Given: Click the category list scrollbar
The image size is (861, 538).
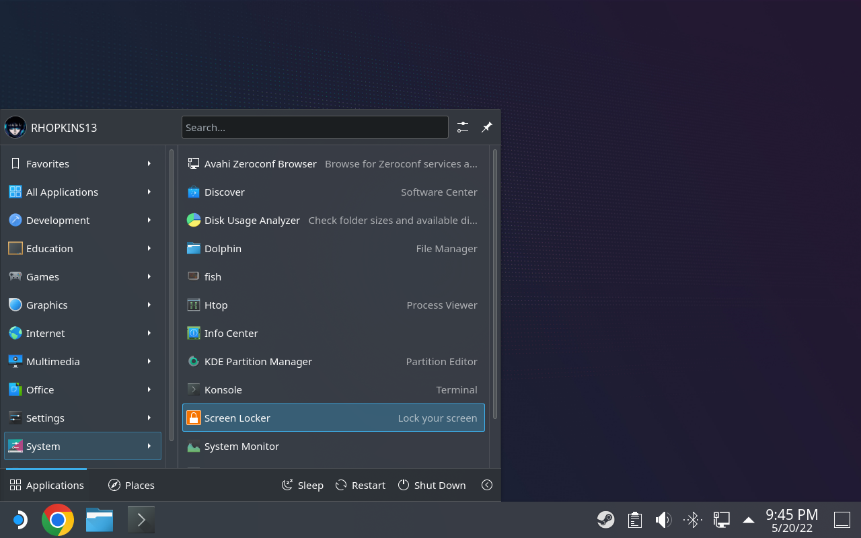Looking at the screenshot, I should point(172,296).
